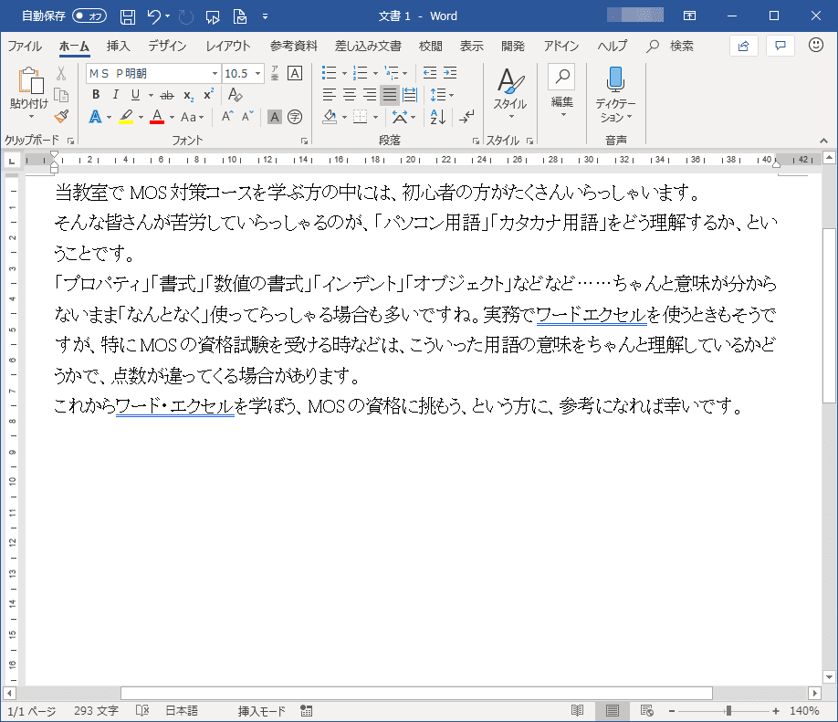This screenshot has height=722, width=838.
Task: Open the font size dropdown
Action: [258, 73]
